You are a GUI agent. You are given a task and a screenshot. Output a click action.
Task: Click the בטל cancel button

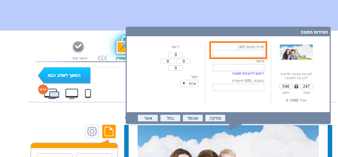click(170, 118)
